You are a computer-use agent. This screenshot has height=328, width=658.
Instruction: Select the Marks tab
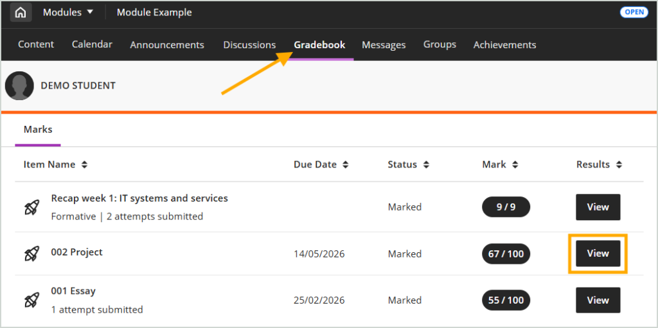tap(38, 129)
